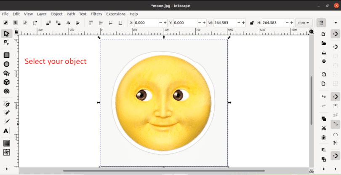Viewport: 341px width, 175px height.
Task: Toggle Enable snapping at top of snap bar
Action: [x=336, y=34]
